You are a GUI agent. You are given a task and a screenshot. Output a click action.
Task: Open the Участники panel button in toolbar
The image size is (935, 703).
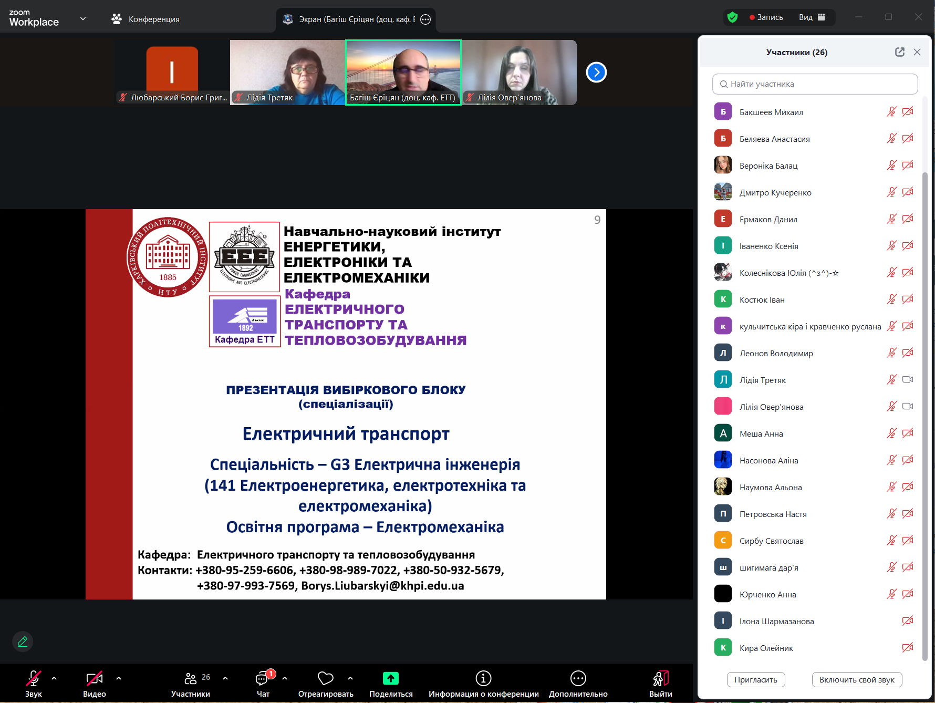(x=191, y=683)
